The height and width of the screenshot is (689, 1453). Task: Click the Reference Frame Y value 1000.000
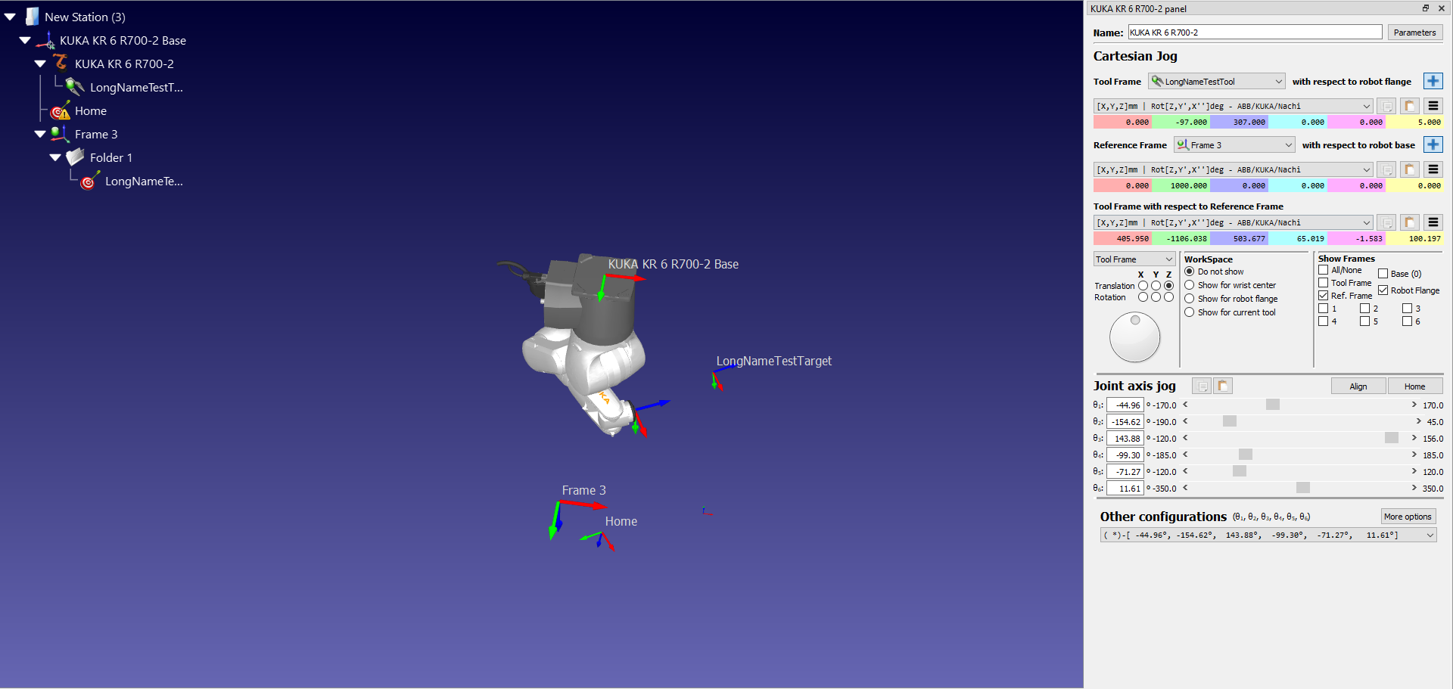(x=1181, y=185)
